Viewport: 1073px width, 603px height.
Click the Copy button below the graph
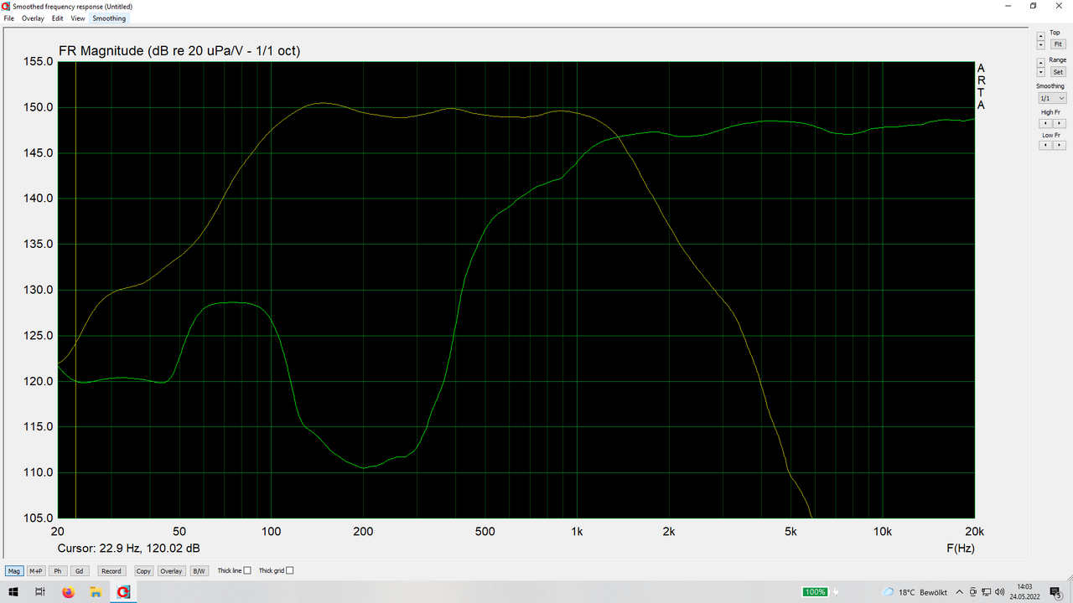click(143, 571)
